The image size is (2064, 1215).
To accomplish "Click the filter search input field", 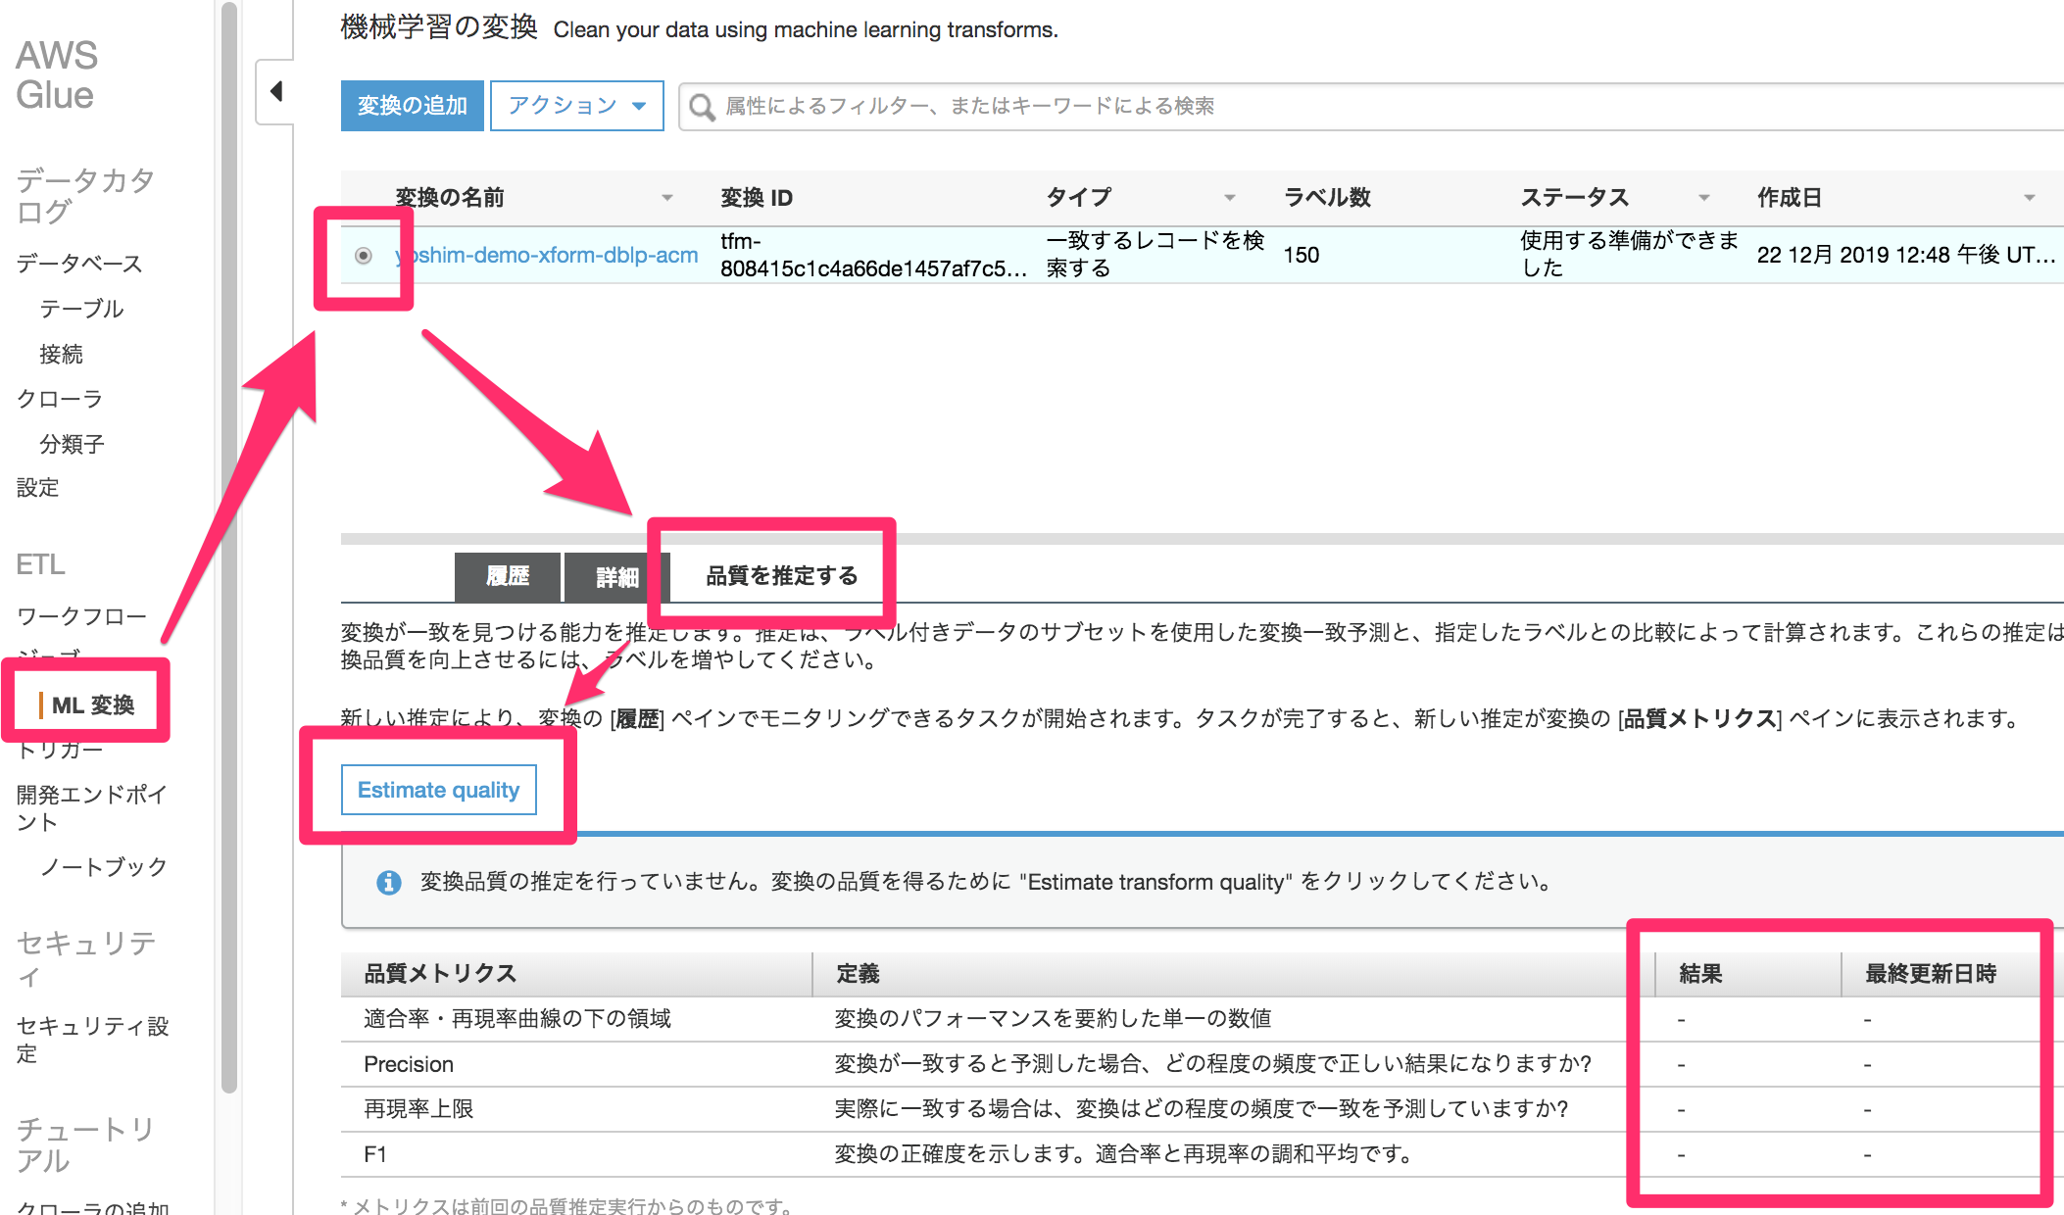I will pos(1372,106).
